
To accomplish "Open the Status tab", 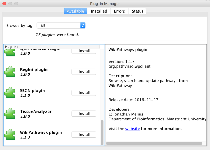I will (x=138, y=11).
